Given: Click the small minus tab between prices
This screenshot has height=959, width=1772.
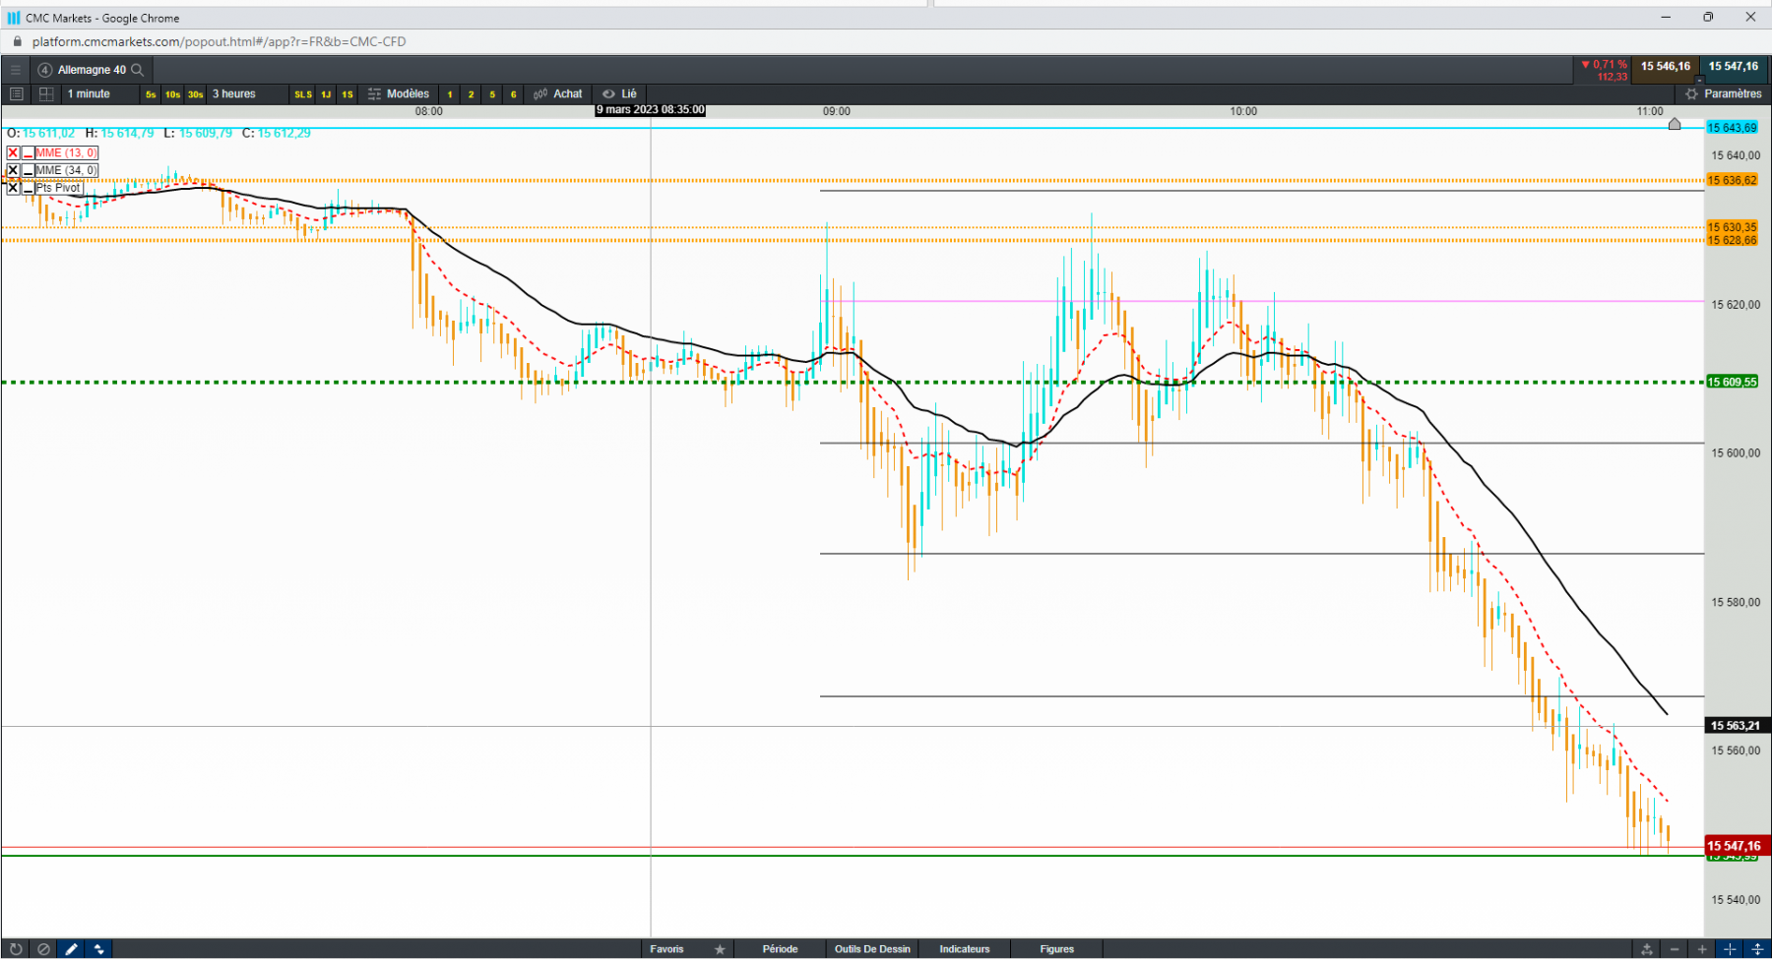Looking at the screenshot, I should (1700, 81).
